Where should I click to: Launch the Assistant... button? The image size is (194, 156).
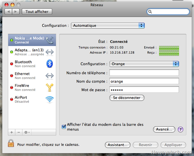118,145
